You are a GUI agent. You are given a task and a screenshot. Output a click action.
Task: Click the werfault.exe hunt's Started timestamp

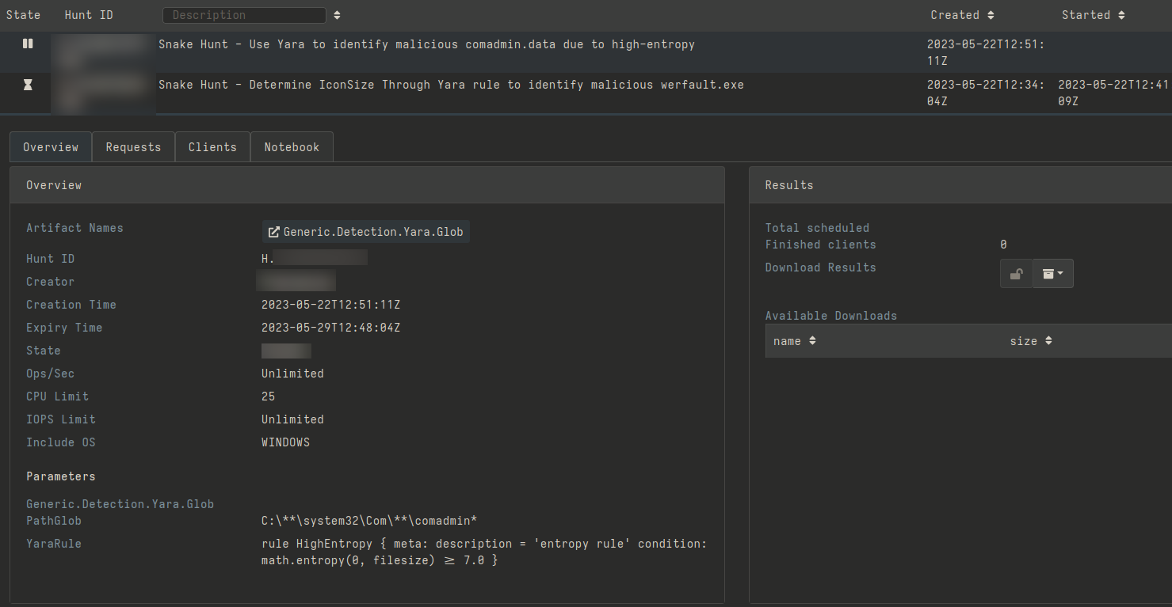click(1101, 93)
